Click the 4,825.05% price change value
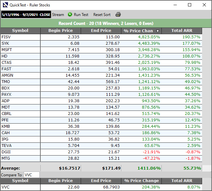 149,37
